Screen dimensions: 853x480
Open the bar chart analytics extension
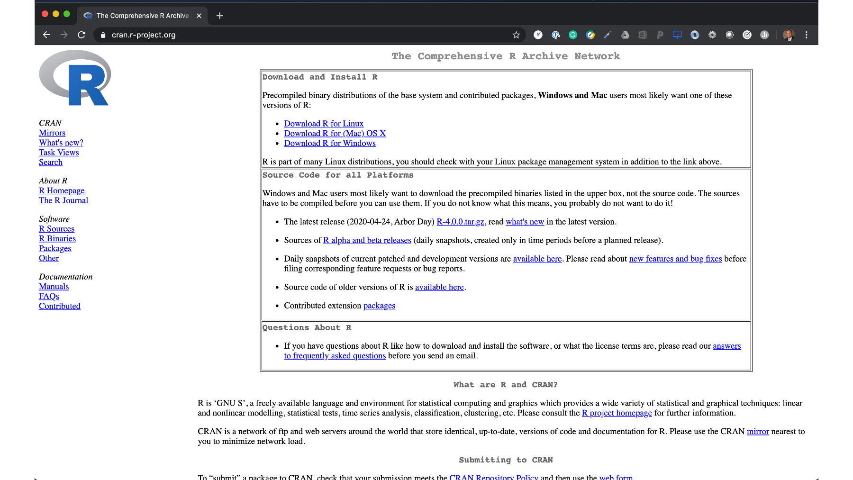tap(764, 35)
